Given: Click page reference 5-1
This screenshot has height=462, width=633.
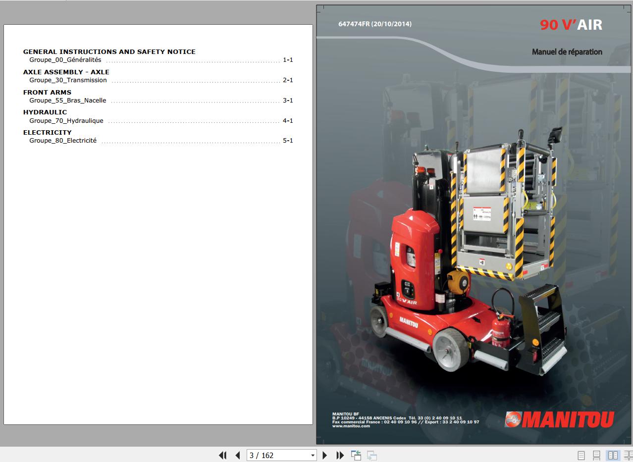Looking at the screenshot, I should (x=288, y=141).
